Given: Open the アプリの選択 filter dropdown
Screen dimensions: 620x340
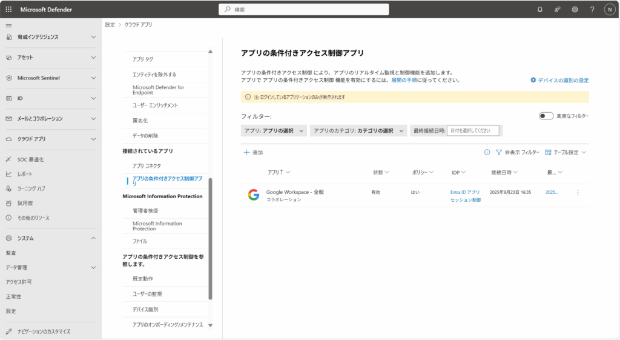Looking at the screenshot, I should point(274,131).
